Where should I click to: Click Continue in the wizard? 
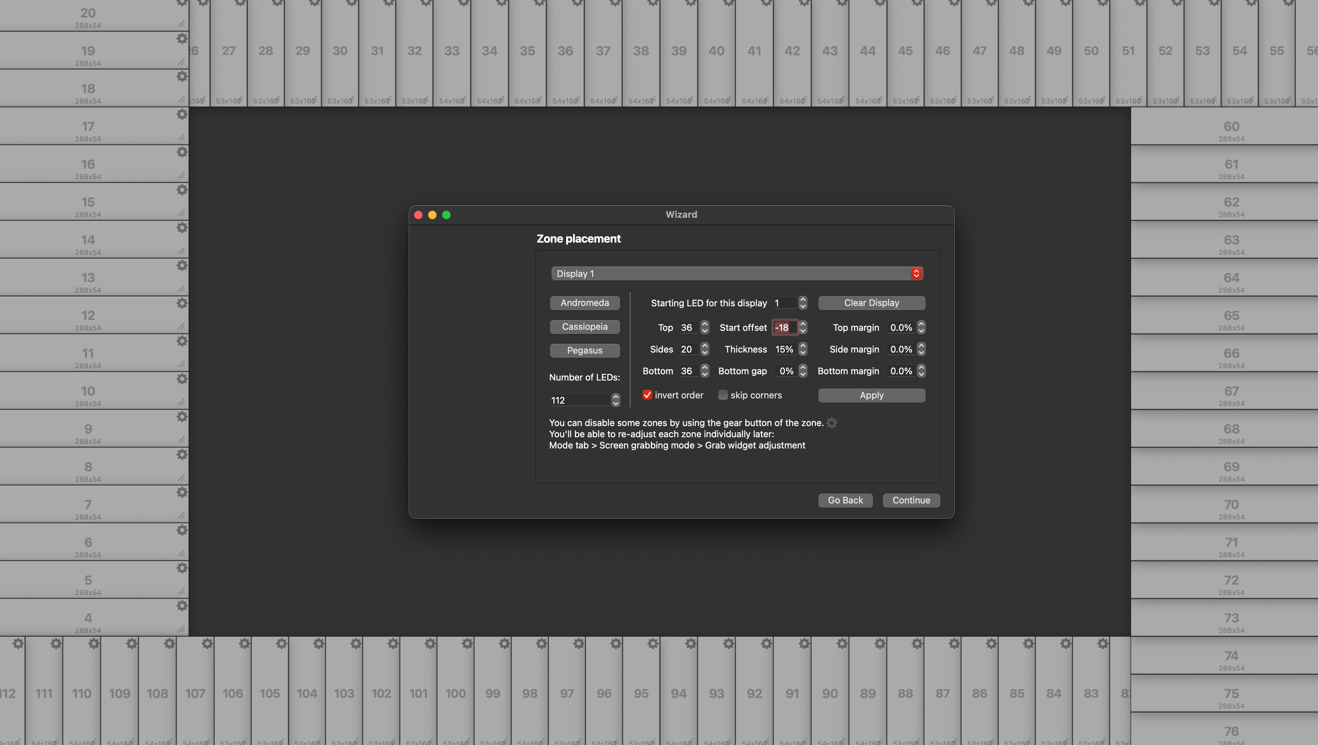[x=911, y=500]
